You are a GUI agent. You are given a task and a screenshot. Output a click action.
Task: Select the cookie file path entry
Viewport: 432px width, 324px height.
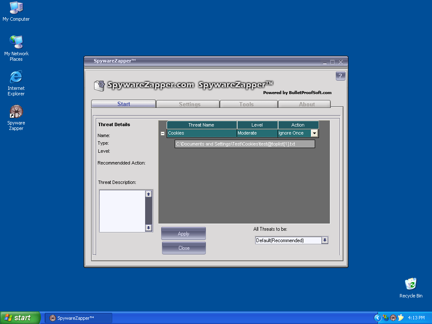tap(245, 144)
